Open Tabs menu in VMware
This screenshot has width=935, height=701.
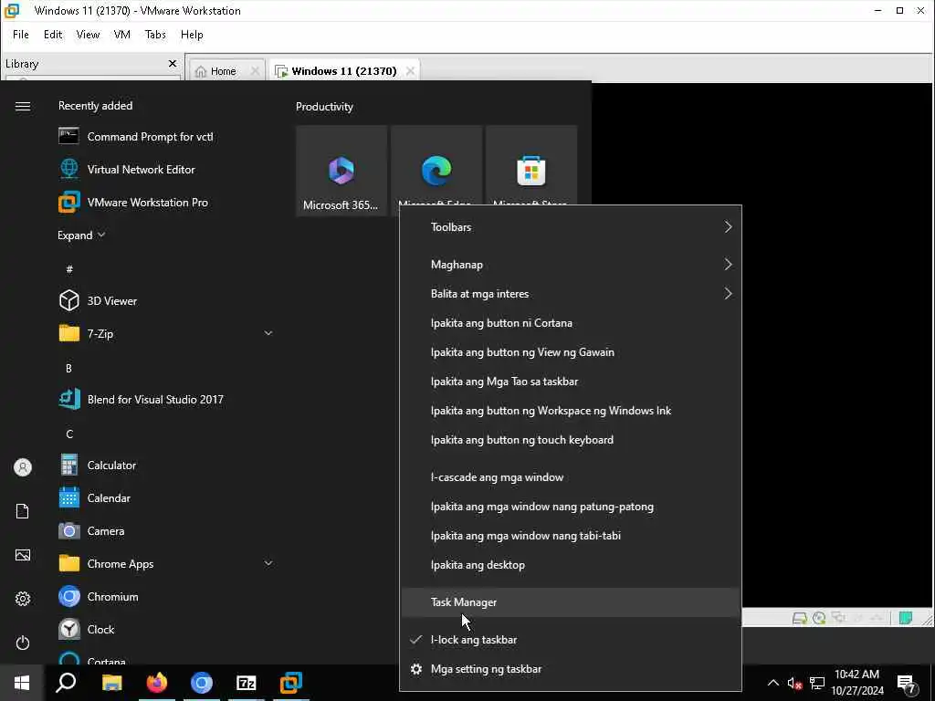pyautogui.click(x=155, y=35)
